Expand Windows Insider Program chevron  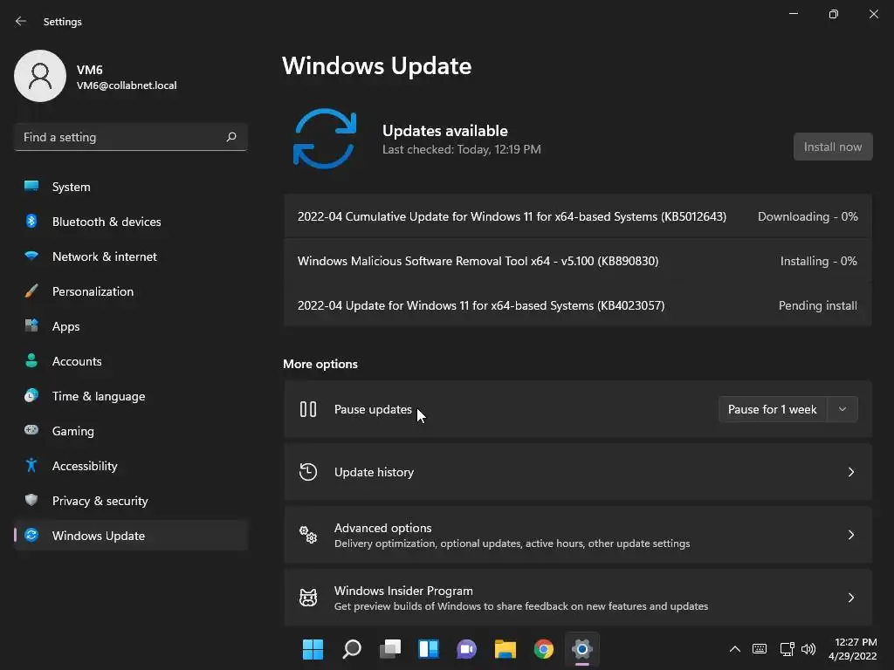tap(850, 598)
